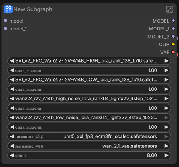Viewport: 179px width, 167px height.
Task: Click the MODEL_1 output connector dot
Action: click(x=173, y=29)
